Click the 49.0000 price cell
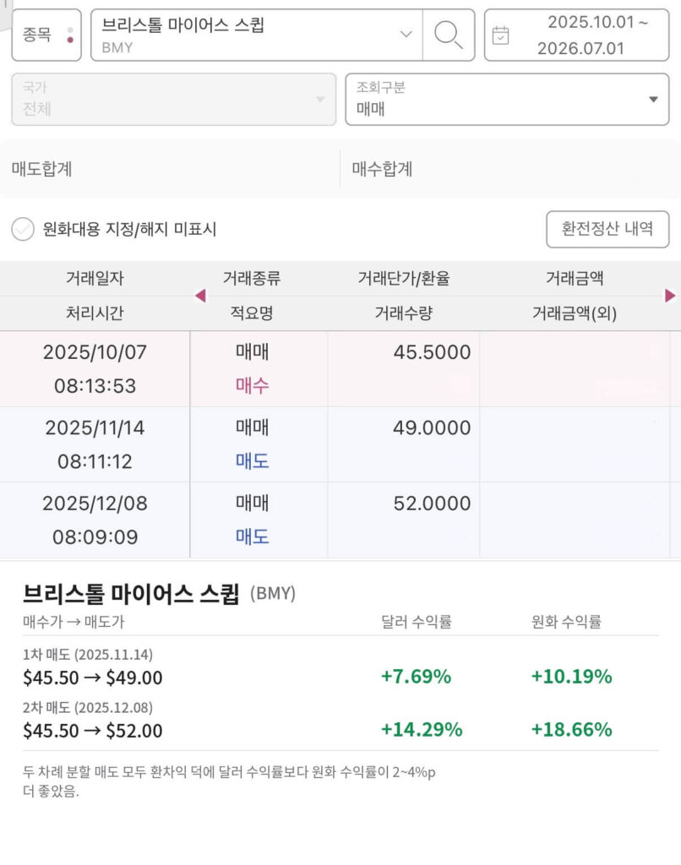 (432, 427)
